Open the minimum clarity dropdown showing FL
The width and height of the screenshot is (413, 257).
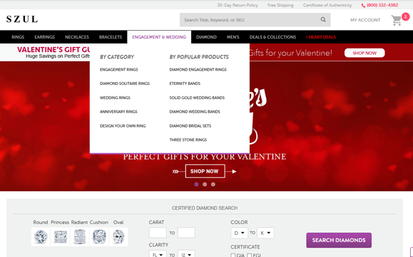[x=158, y=254]
